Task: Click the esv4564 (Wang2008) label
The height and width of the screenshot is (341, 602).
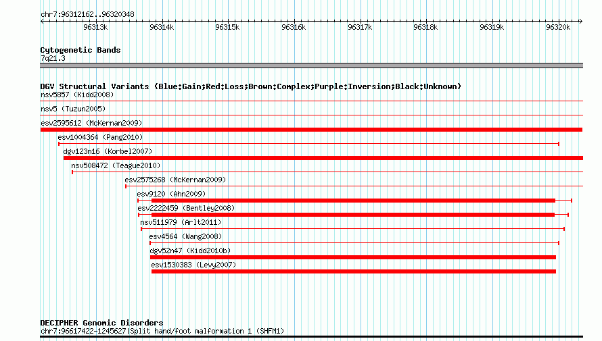Action: 185,236
